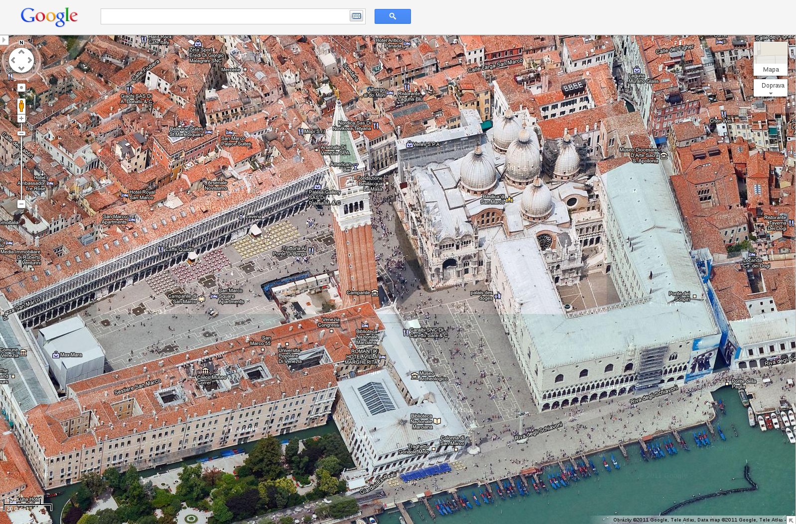Select the Street View pegman

(x=21, y=105)
